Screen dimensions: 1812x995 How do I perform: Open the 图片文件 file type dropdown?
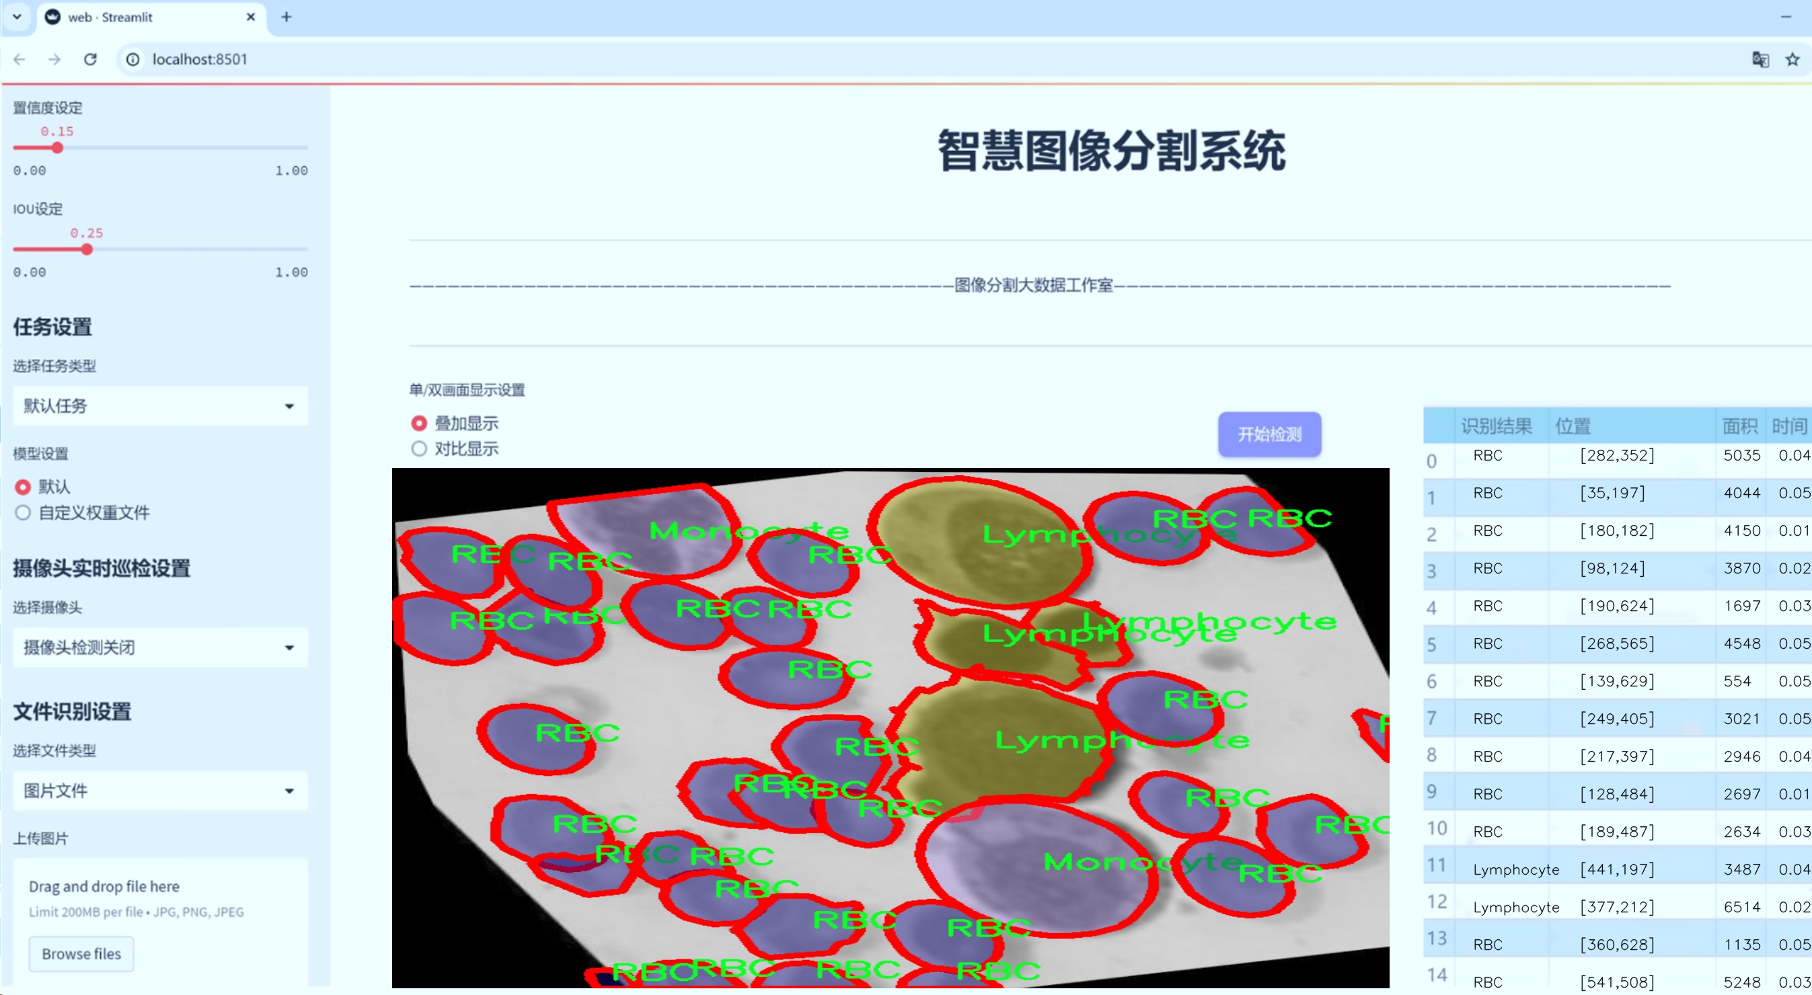click(x=160, y=791)
